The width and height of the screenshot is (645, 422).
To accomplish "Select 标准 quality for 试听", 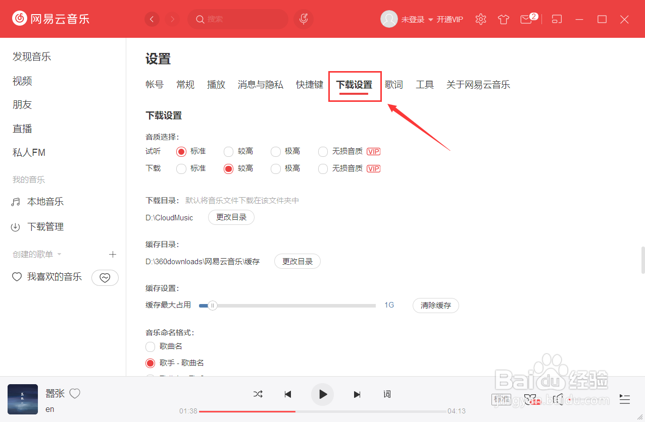I will (x=181, y=151).
